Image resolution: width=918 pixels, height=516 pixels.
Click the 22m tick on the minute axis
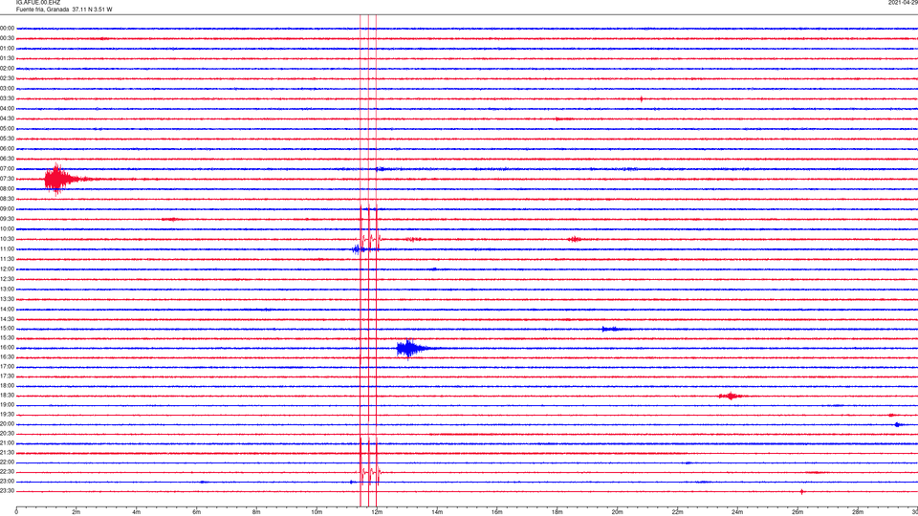coord(677,512)
